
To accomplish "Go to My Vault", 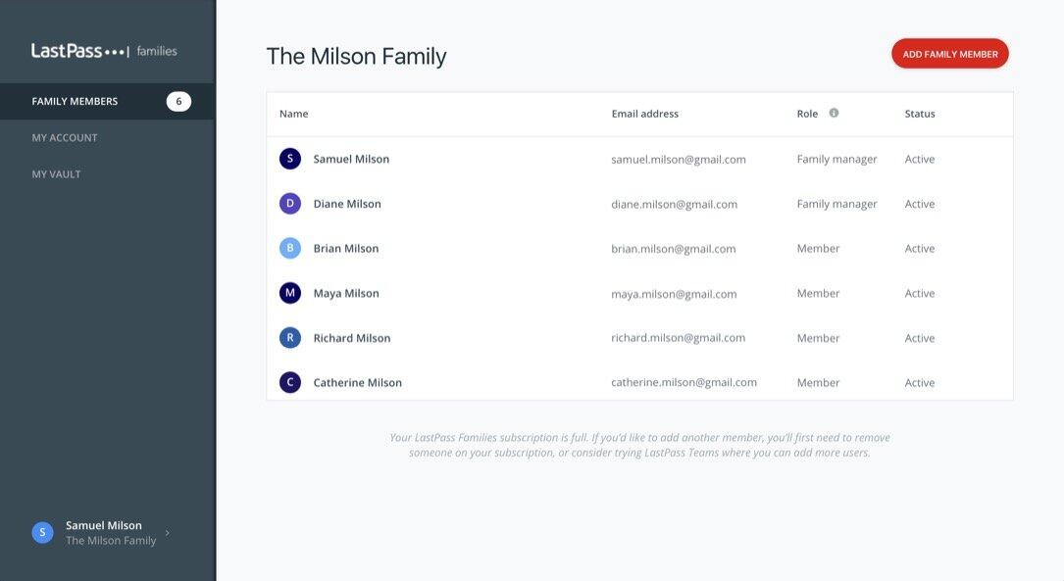I will point(56,174).
